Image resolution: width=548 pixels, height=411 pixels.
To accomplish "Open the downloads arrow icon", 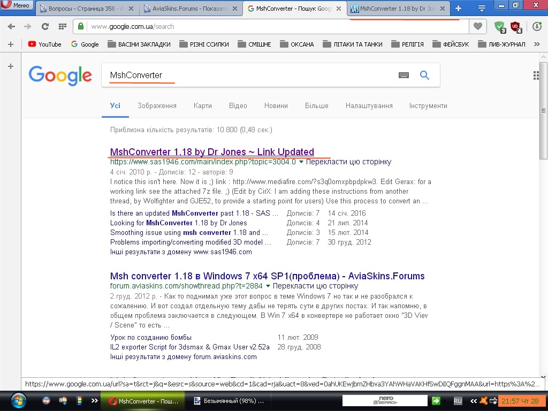I will tap(537, 27).
